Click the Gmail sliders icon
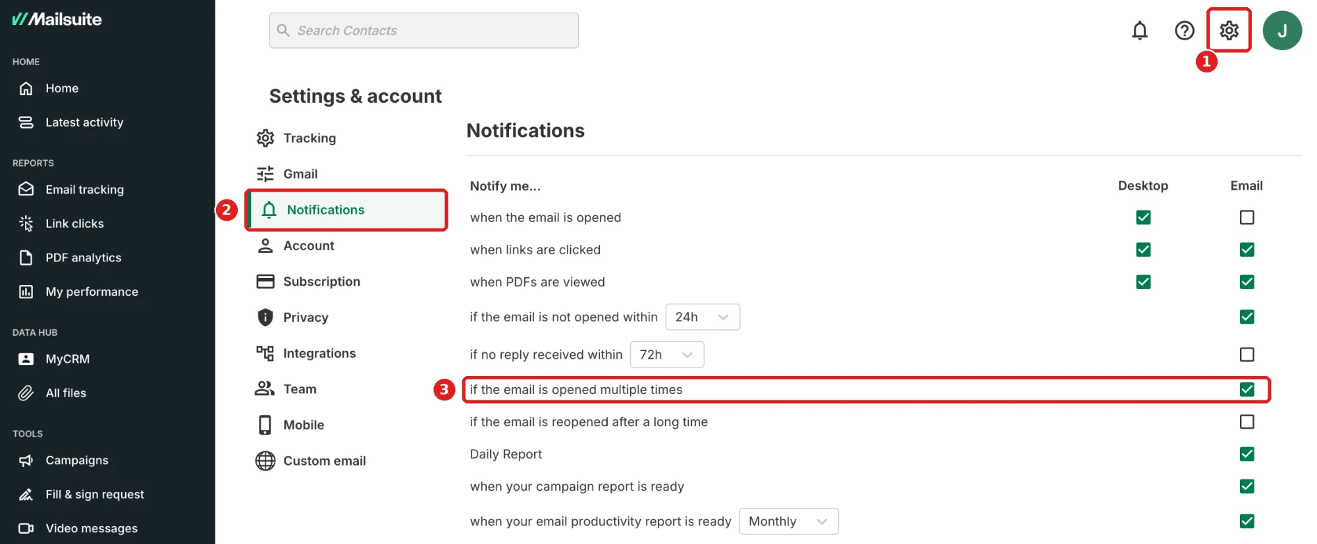The width and height of the screenshot is (1317, 544). (x=265, y=174)
